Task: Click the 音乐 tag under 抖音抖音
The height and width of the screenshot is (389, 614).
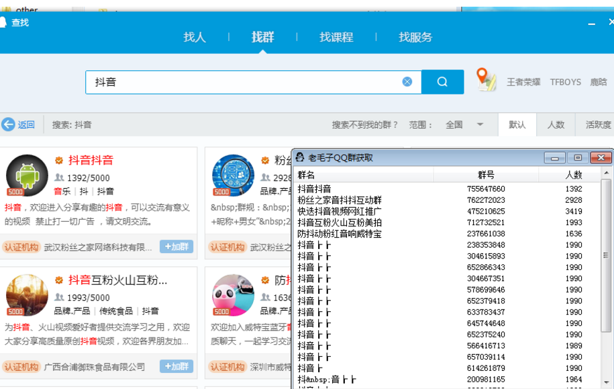Action: pyautogui.click(x=62, y=191)
